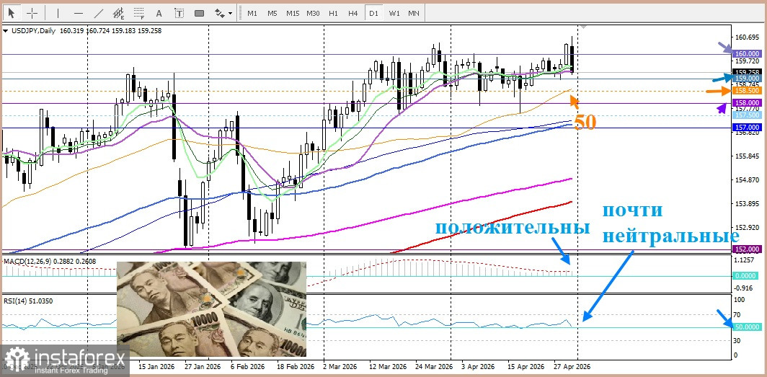
Task: Click the 24 Mar 2026 date label
Action: click(435, 366)
